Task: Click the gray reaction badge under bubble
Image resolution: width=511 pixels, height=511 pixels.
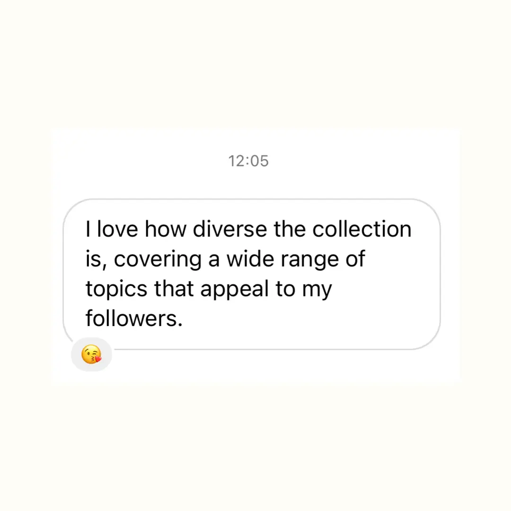Action: pos(92,354)
